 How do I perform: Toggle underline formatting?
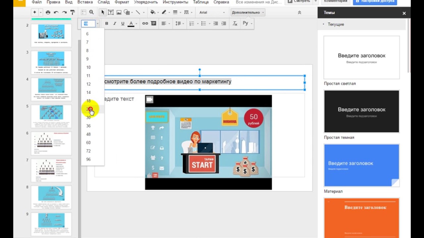tap(123, 23)
